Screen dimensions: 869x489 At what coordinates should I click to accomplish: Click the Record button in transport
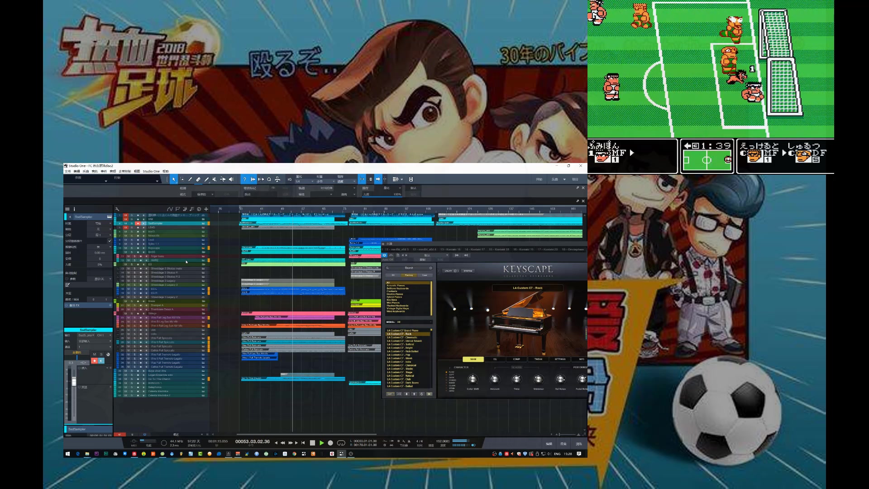click(330, 443)
